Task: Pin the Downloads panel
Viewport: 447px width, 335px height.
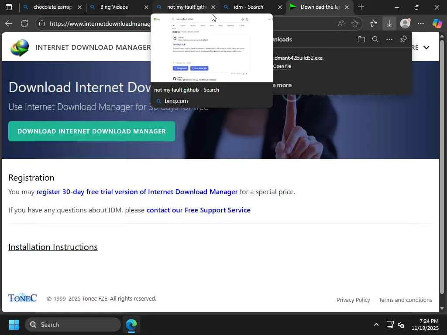Action: 403,39
